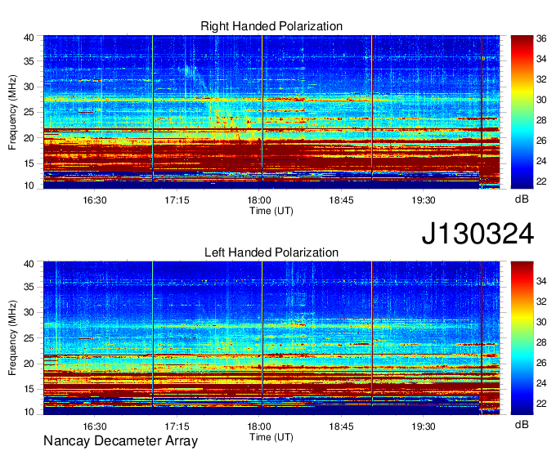Click the 34 dB value on Right Handed color bar
Image resolution: width=556 pixels, height=451 pixels.
point(541,59)
